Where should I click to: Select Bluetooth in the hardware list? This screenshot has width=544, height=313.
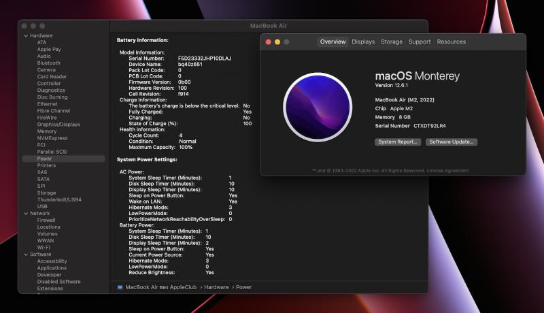pos(48,63)
